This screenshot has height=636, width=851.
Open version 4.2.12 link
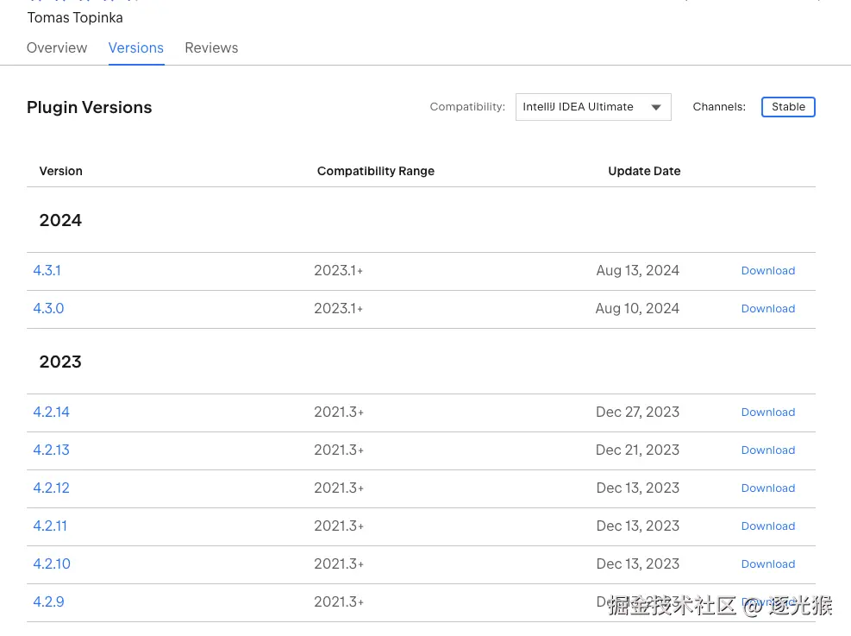(52, 488)
